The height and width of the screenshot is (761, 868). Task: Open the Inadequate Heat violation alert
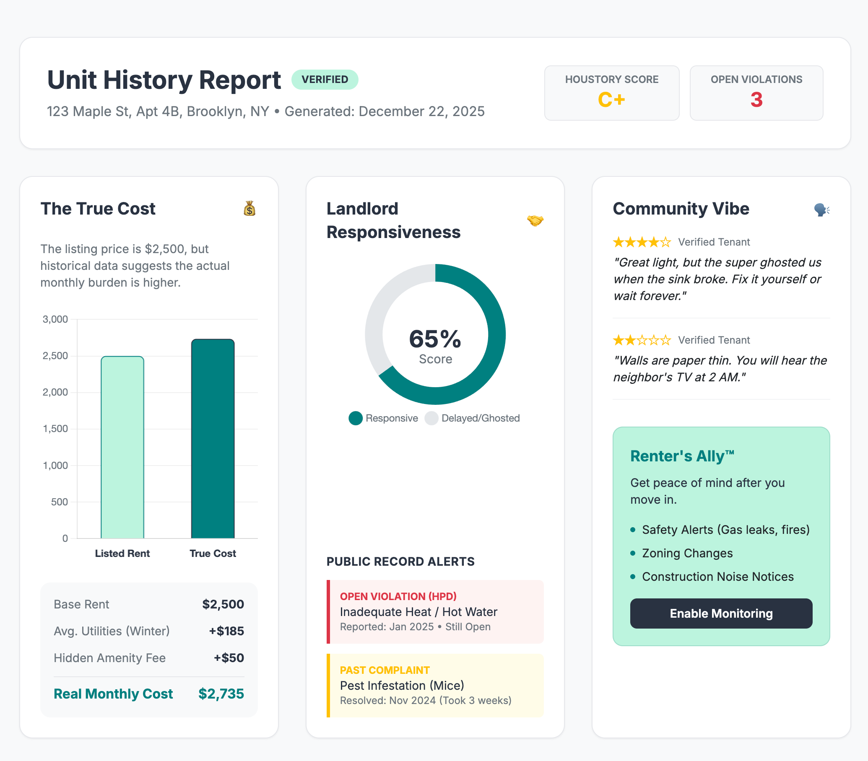(435, 611)
